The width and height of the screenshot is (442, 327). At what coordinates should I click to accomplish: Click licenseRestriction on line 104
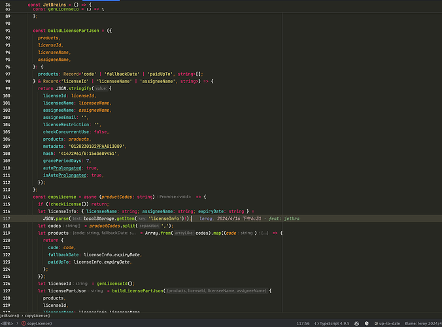pyautogui.click(x=66, y=125)
